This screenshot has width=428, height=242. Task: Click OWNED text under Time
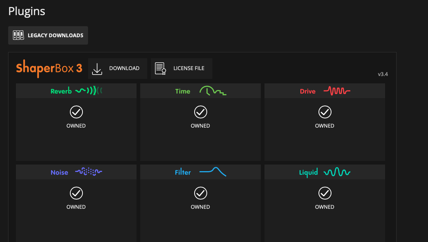[x=200, y=126]
